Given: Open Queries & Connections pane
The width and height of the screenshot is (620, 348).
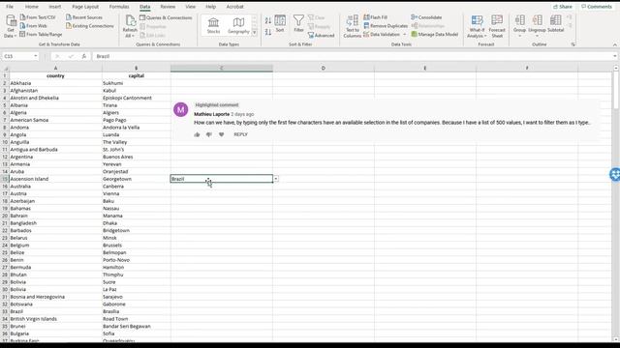Looking at the screenshot, I should pos(166,17).
